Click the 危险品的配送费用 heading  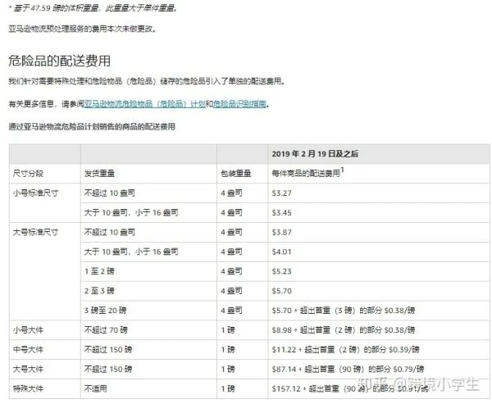pyautogui.click(x=59, y=61)
